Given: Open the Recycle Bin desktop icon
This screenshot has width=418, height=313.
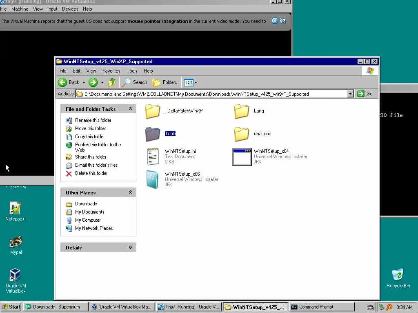Looking at the screenshot, I should coord(398,278).
